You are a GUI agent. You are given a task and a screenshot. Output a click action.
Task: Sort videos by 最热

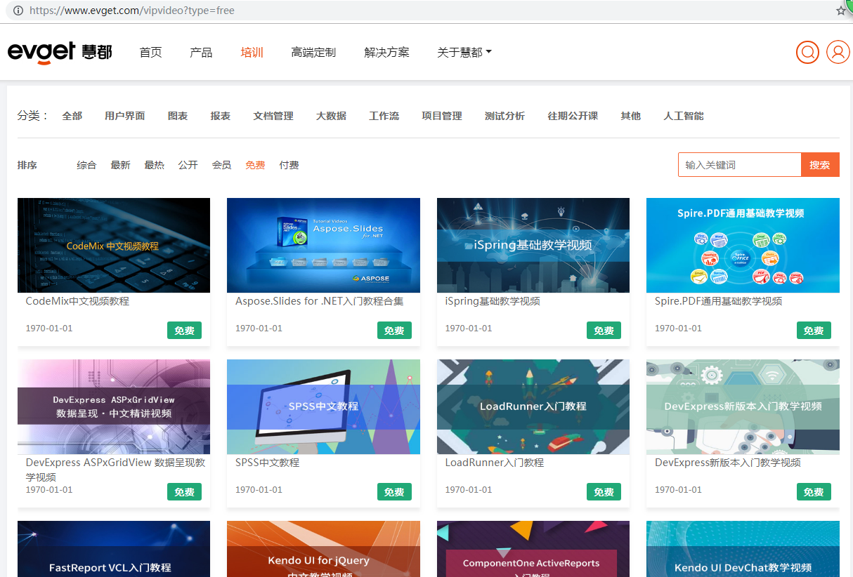[x=154, y=165]
